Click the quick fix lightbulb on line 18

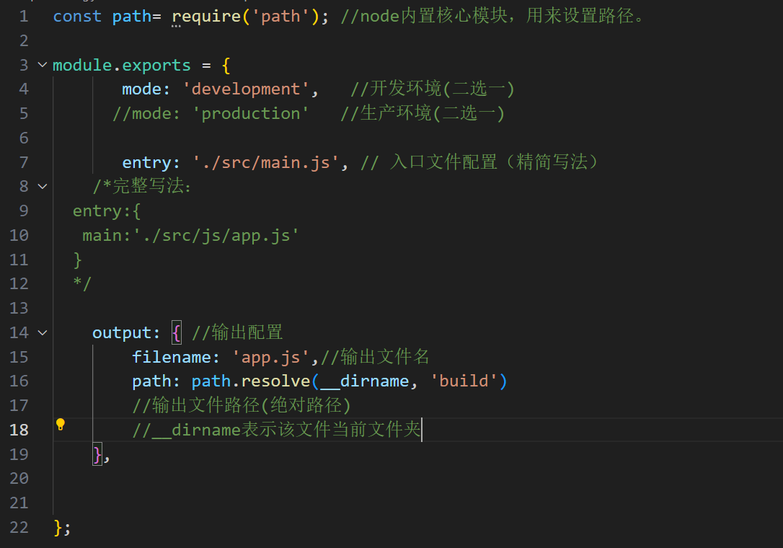[61, 425]
